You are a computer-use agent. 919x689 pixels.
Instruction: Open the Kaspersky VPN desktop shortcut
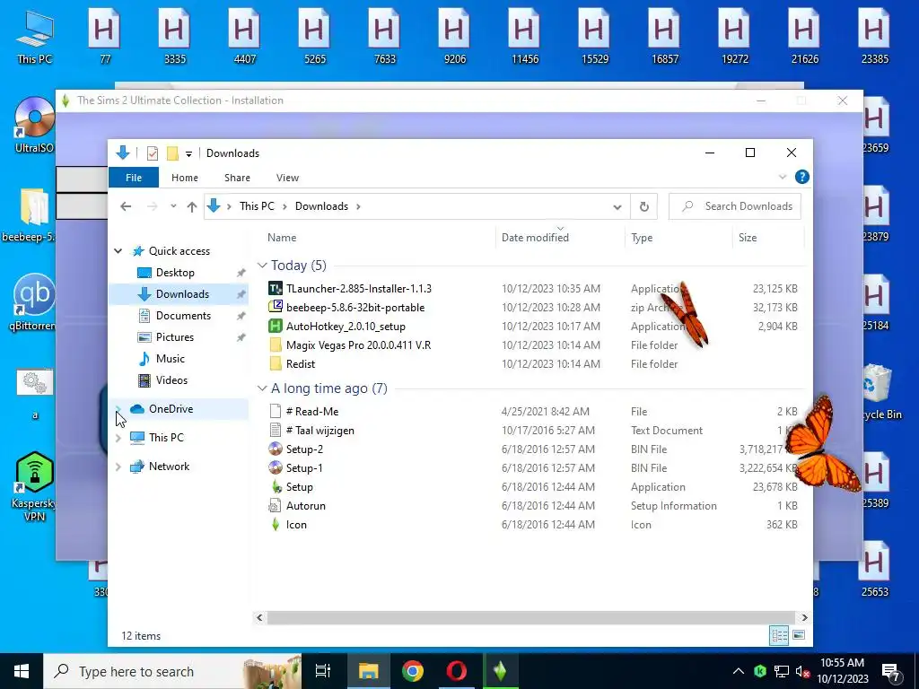coord(34,485)
